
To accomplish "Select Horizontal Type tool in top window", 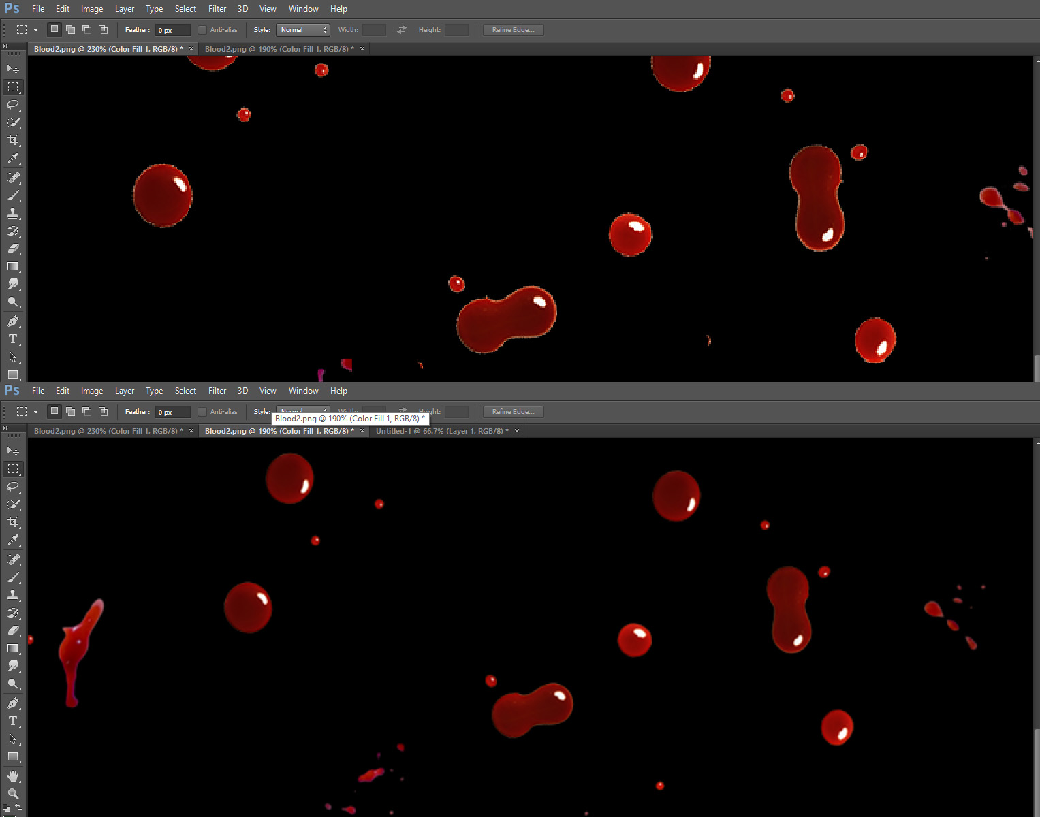I will (13, 338).
